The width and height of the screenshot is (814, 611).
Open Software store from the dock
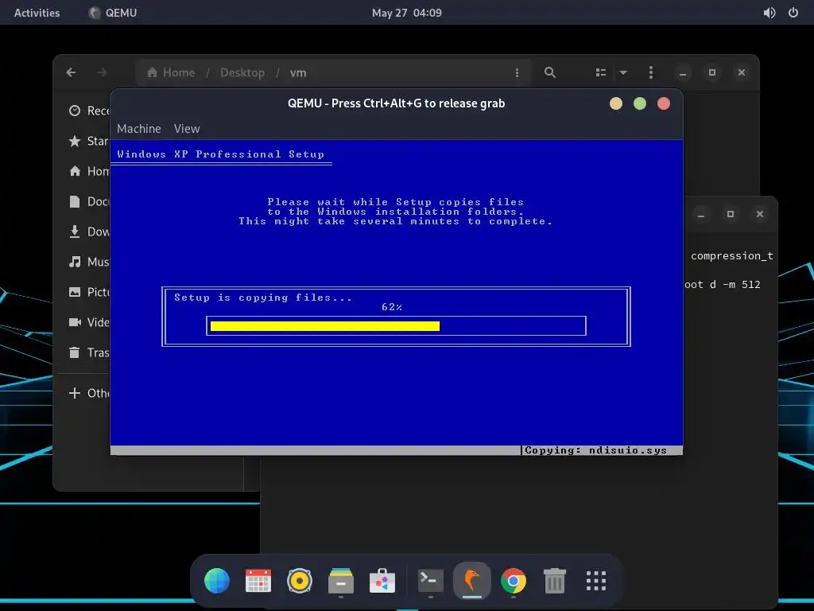click(x=382, y=580)
